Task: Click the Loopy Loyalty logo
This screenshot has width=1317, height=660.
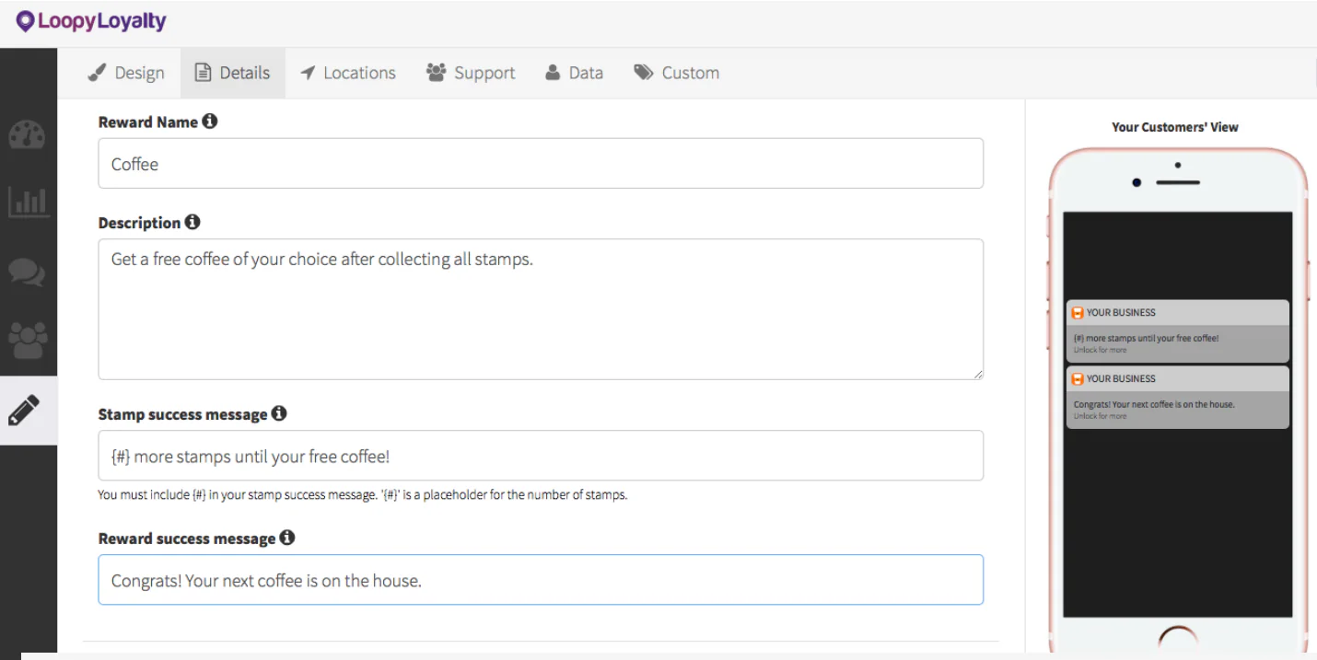Action: click(x=91, y=21)
